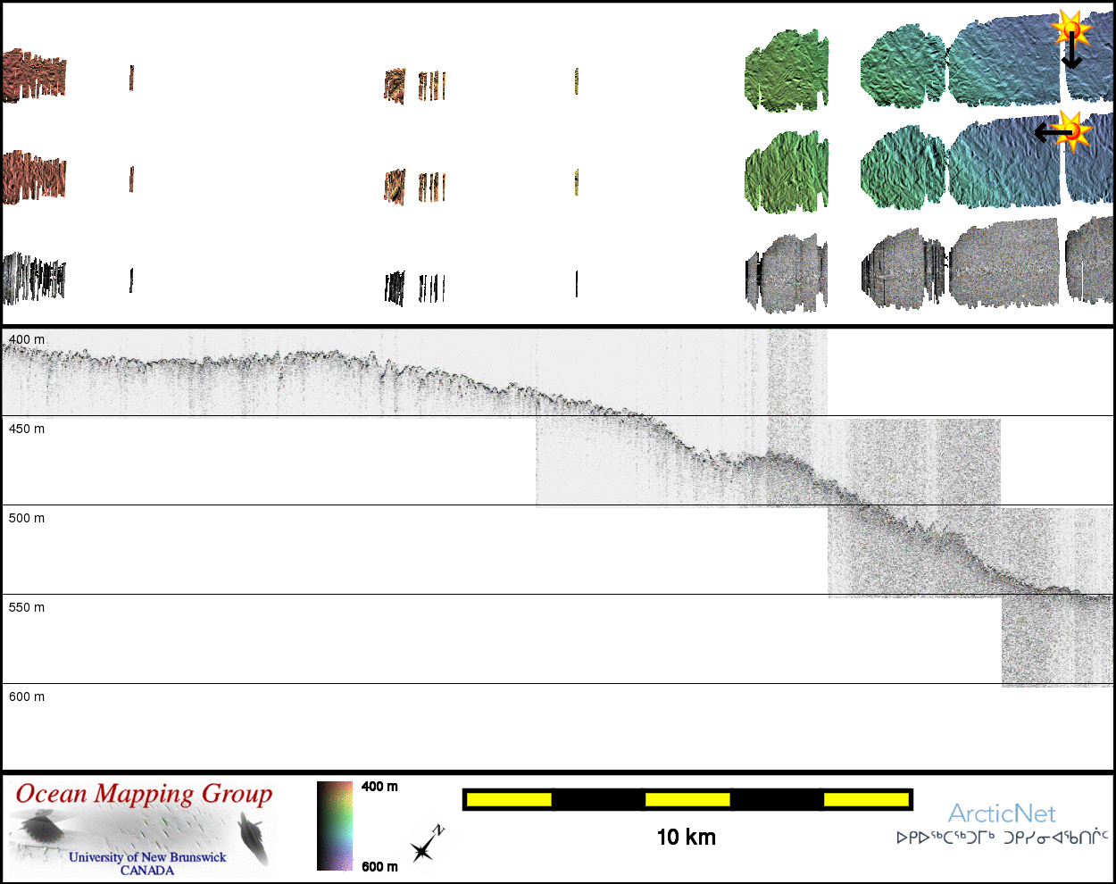This screenshot has width=1116, height=884.
Task: Click the sun icon with left-pointing arrow
Action: 1074,131
